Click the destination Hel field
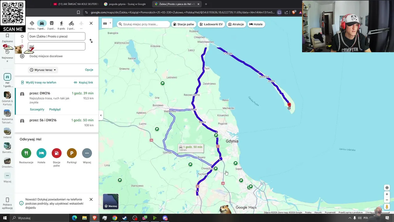Viewport: 394px width, 222px height. point(57,46)
